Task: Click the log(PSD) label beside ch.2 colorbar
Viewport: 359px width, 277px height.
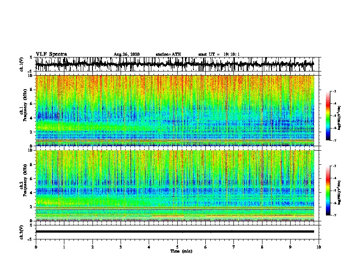Action: 340,192
